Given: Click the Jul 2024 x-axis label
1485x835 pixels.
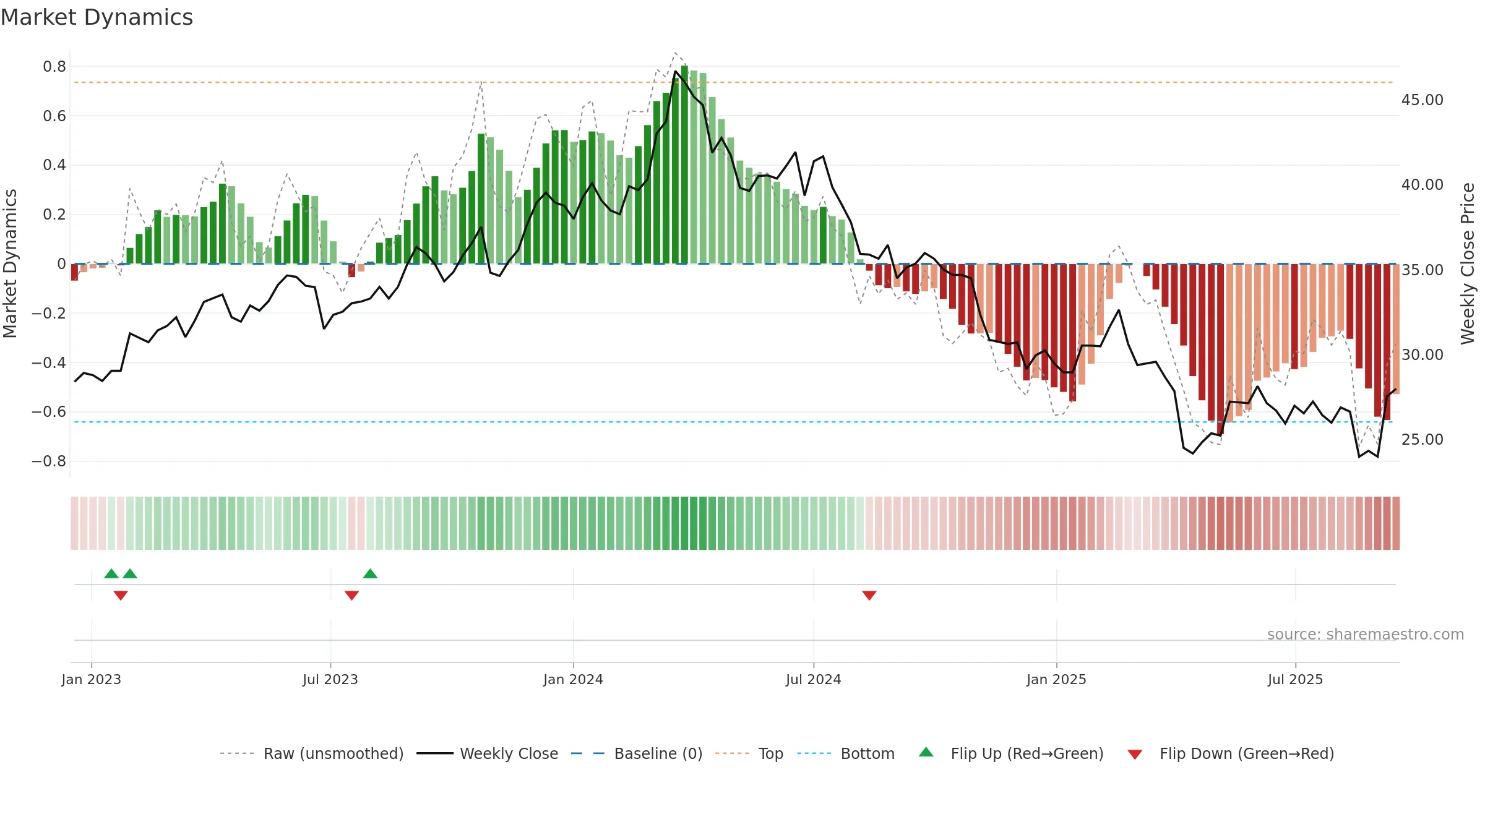Looking at the screenshot, I should [814, 679].
